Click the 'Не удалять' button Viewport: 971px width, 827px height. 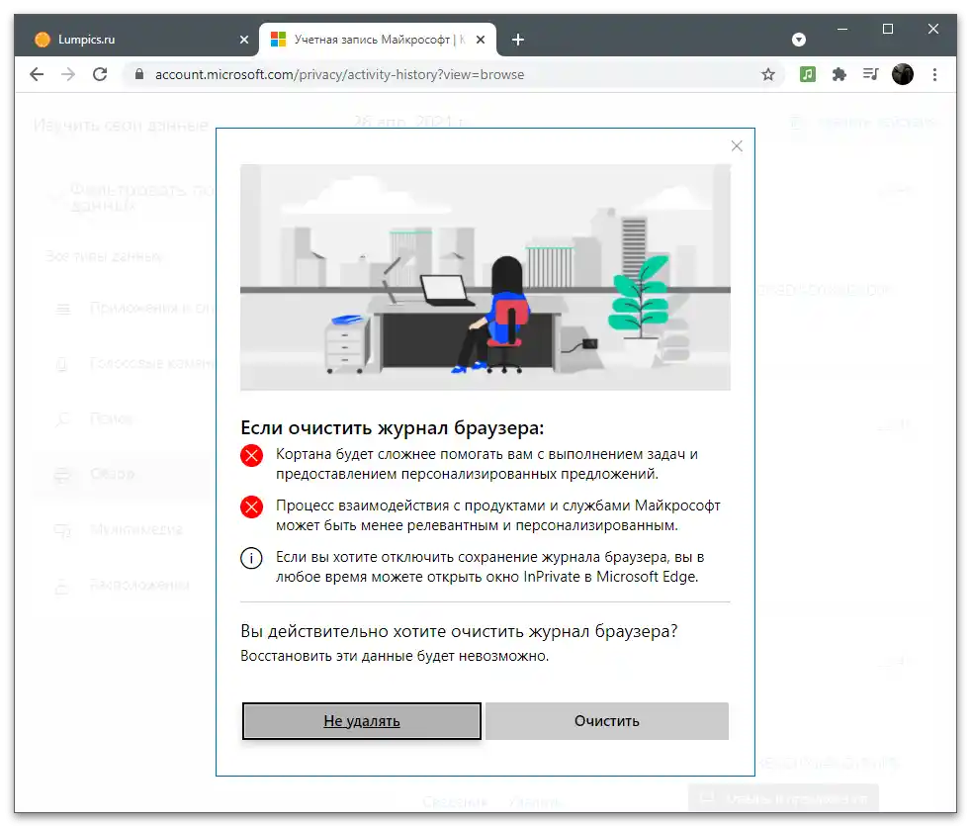coord(362,720)
